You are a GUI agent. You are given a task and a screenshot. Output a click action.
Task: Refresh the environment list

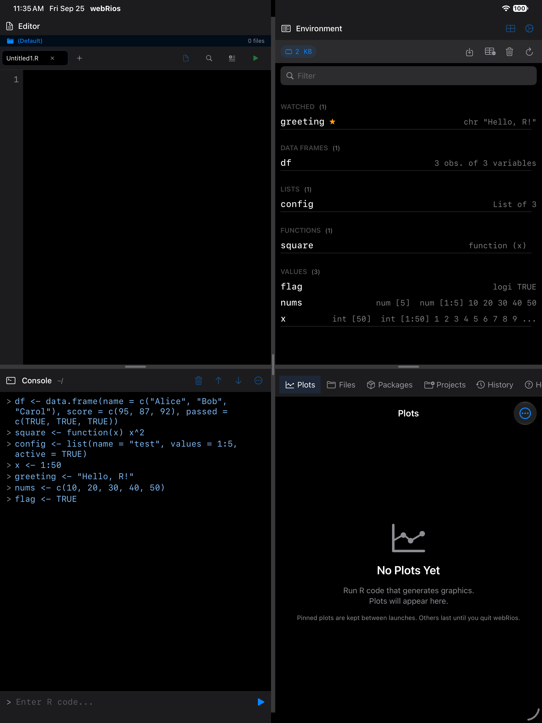click(x=529, y=52)
